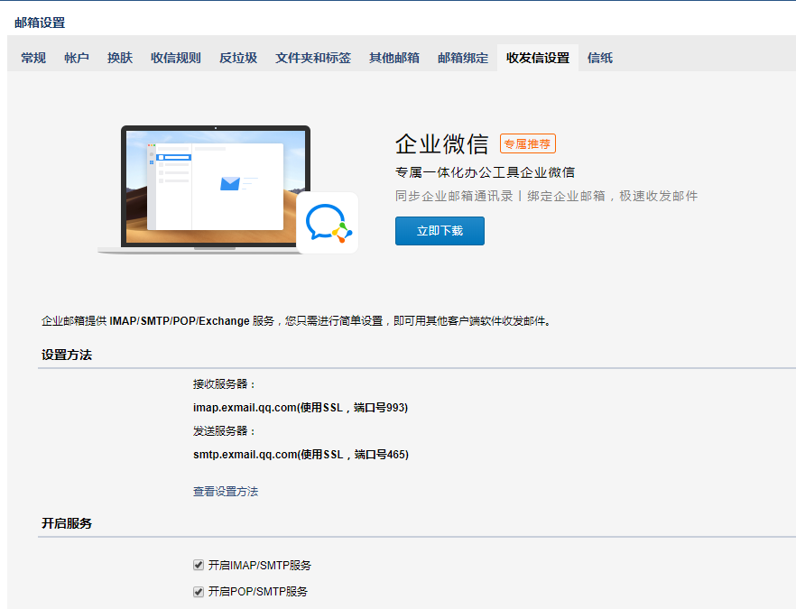Open the 邮箱绑定 tab
Image resolution: width=796 pixels, height=609 pixels.
coord(463,58)
